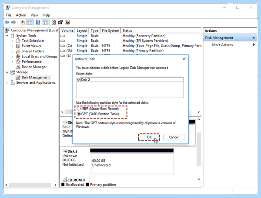Click the Computer Management root icon
The width and height of the screenshot is (261, 198).
click(x=7, y=30)
